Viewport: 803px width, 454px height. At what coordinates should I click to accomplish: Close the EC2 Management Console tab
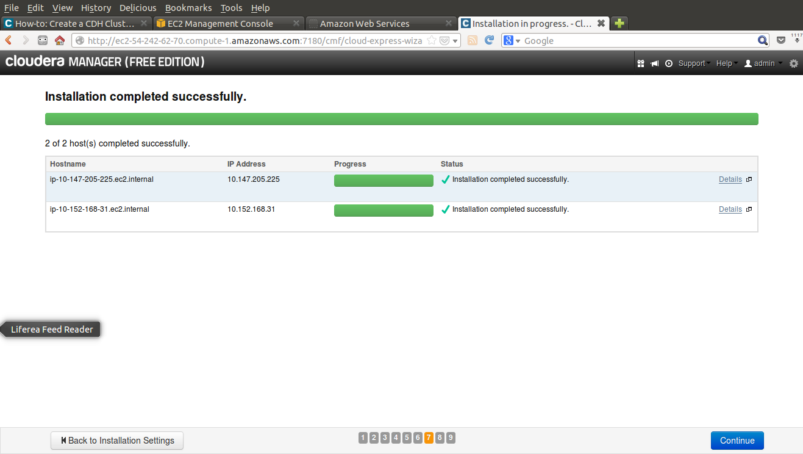(296, 23)
